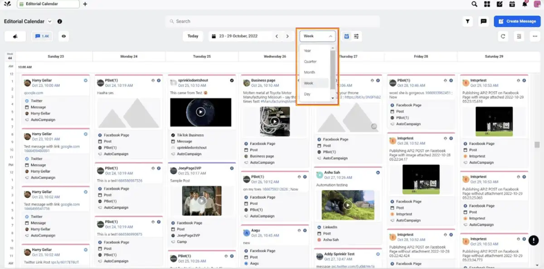The height and width of the screenshot is (269, 544).
Task: Select the megaphone icon under Editorial Calendar
Action: [x=15, y=36]
